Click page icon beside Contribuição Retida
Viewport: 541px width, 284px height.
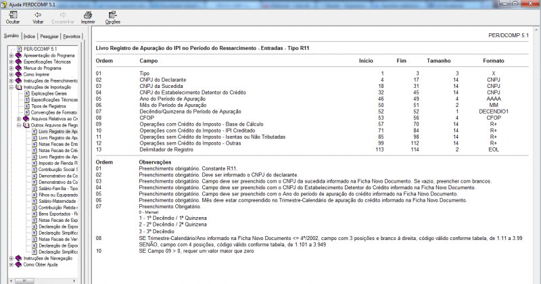pos(34,208)
